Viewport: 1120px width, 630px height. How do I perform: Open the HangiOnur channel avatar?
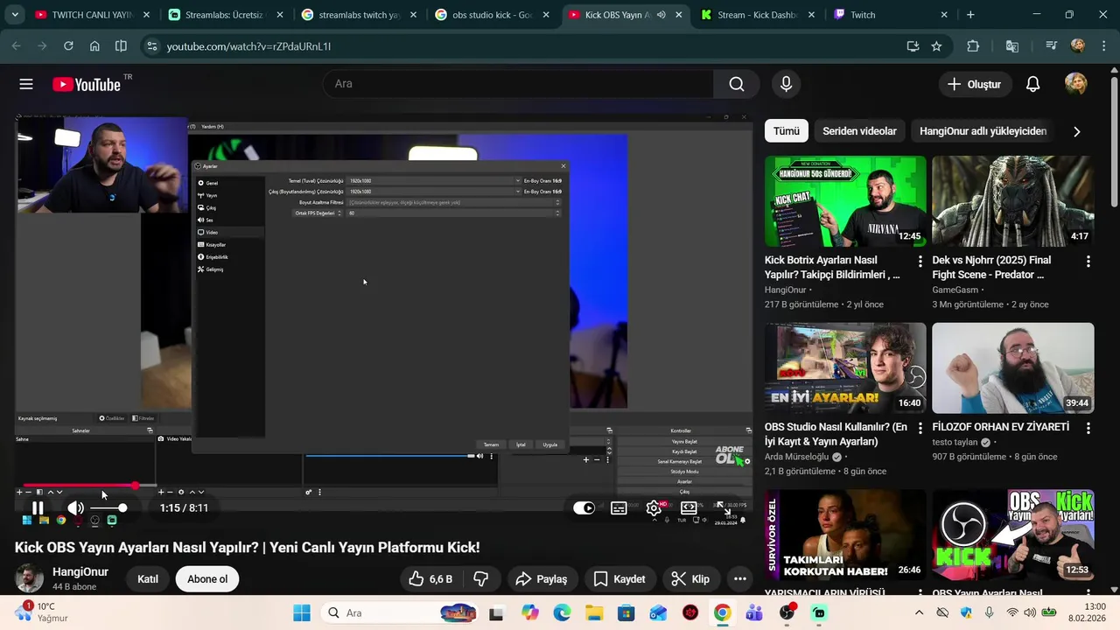pos(29,579)
